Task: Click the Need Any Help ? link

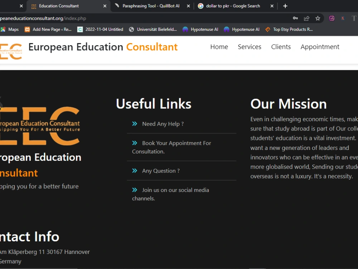Action: tap(163, 124)
